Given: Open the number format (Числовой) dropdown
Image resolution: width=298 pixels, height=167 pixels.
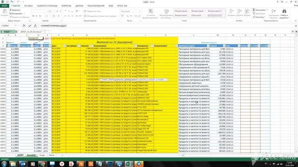Looking at the screenshot, I should (140, 11).
